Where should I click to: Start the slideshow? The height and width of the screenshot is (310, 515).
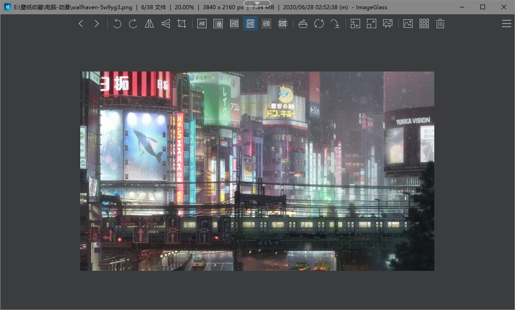[x=388, y=24]
